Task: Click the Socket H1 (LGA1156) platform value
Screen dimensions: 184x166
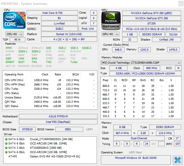Action: (69, 34)
